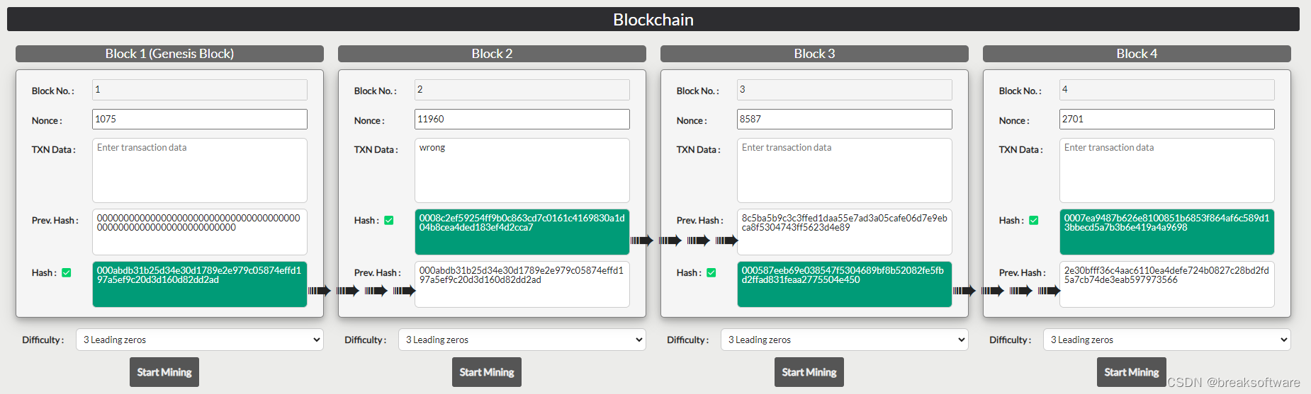The width and height of the screenshot is (1311, 394).
Task: Click the Nonce field showing 8587
Action: (845, 119)
